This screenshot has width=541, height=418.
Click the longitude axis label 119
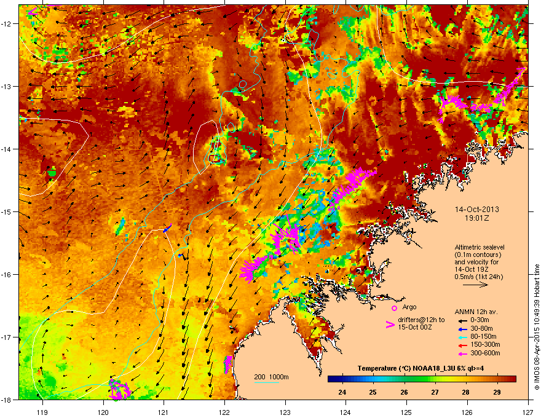pyautogui.click(x=42, y=412)
